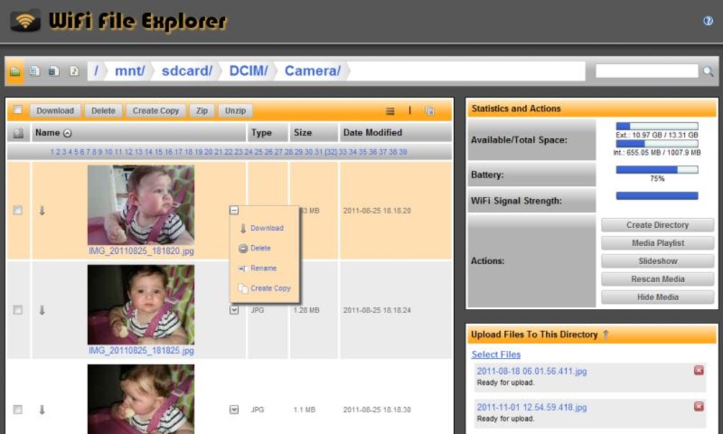Click the toolbar Create Copy button
Screen dimensions: 723x434
click(156, 111)
